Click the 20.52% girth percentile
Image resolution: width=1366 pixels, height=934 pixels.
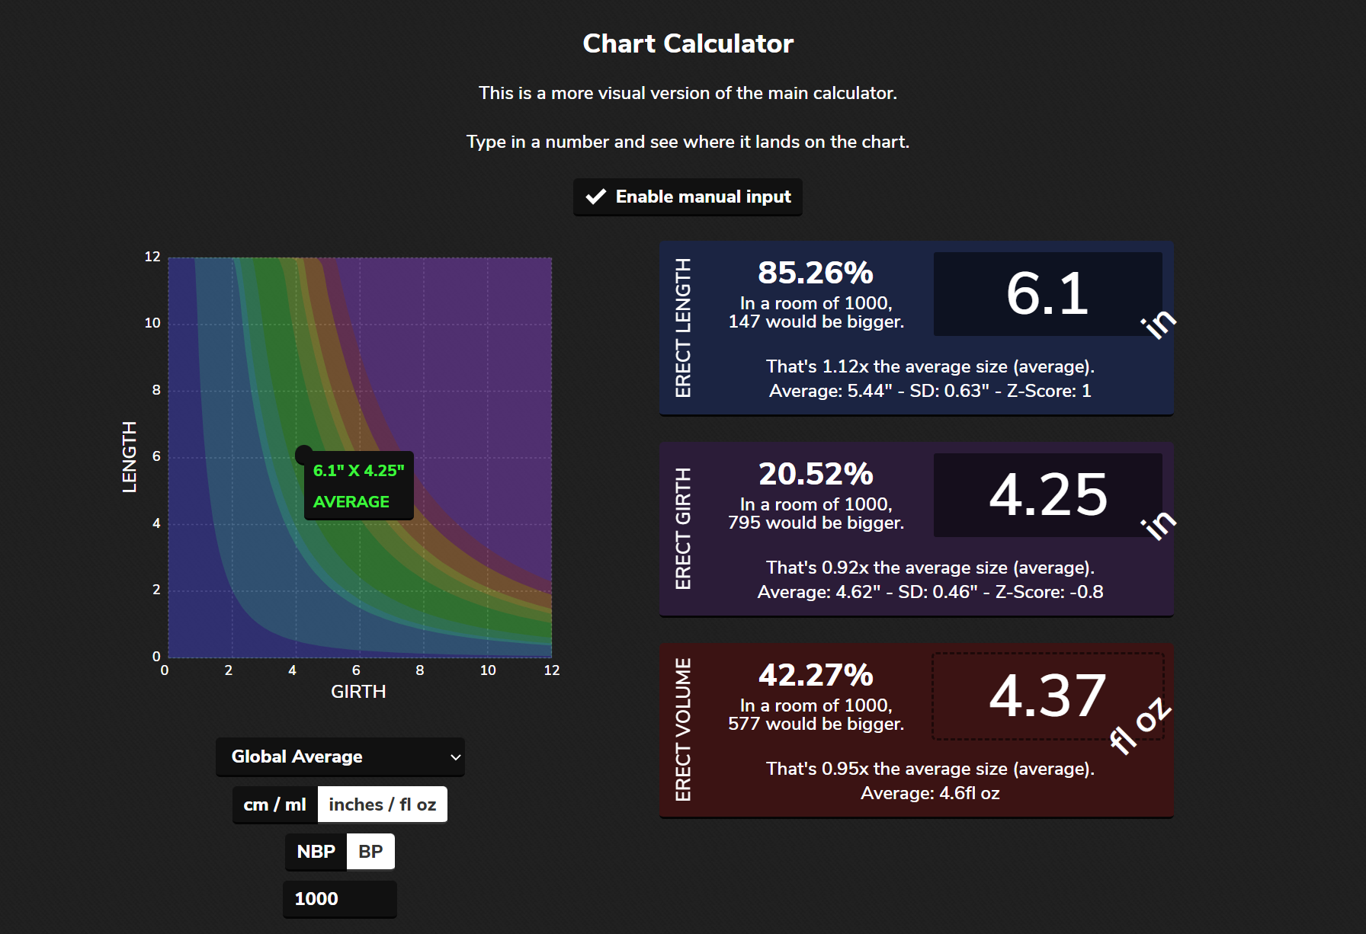tap(816, 474)
